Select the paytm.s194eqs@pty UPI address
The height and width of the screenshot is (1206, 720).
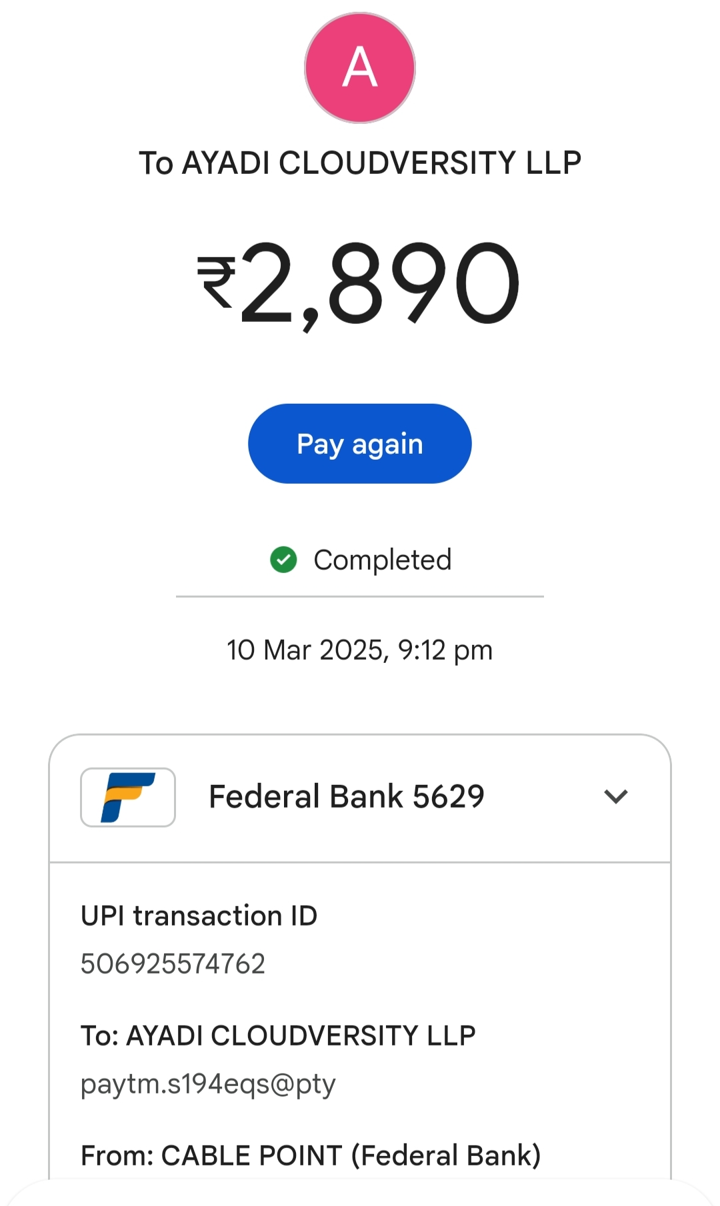[x=208, y=1084]
